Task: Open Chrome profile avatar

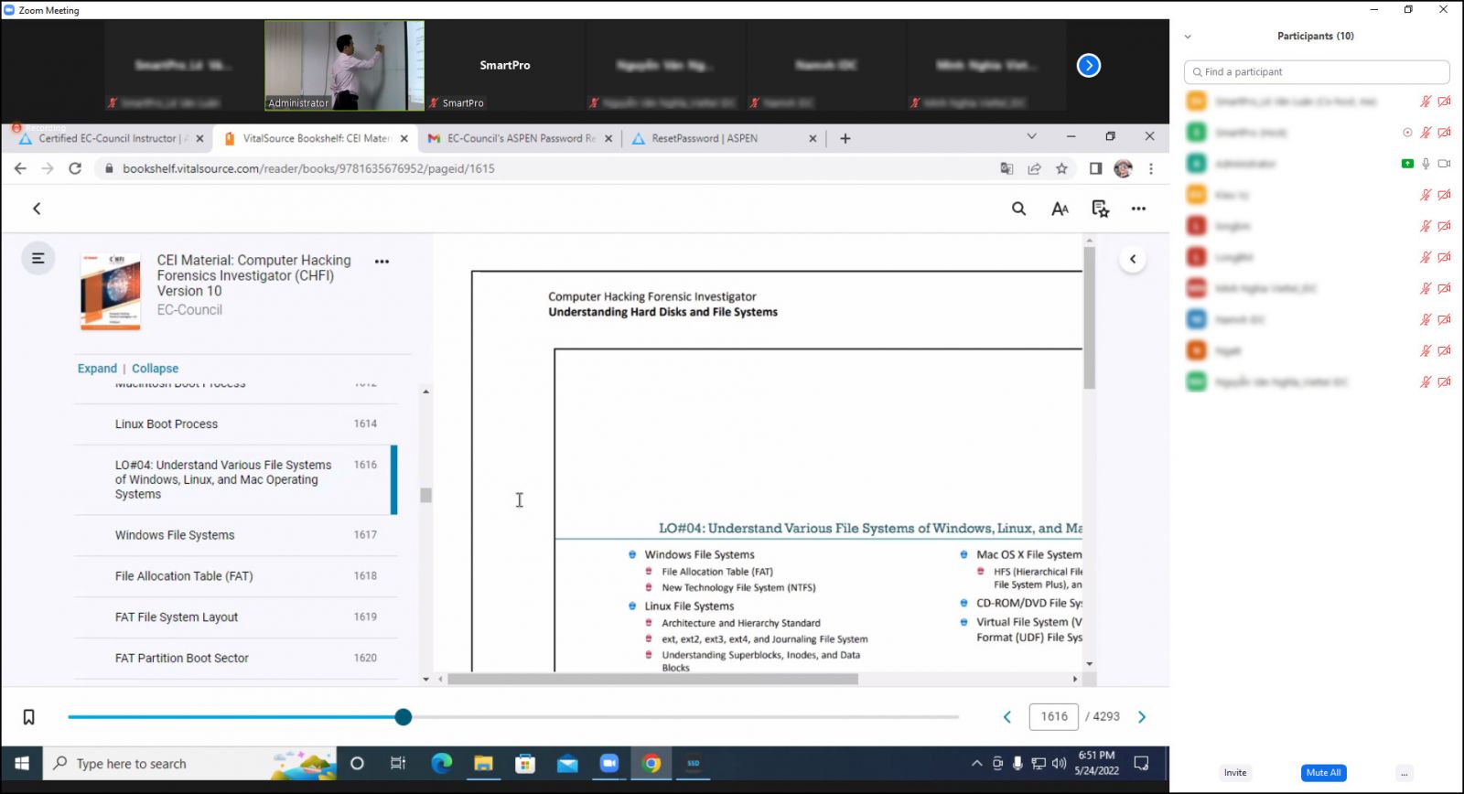Action: 1123,168
